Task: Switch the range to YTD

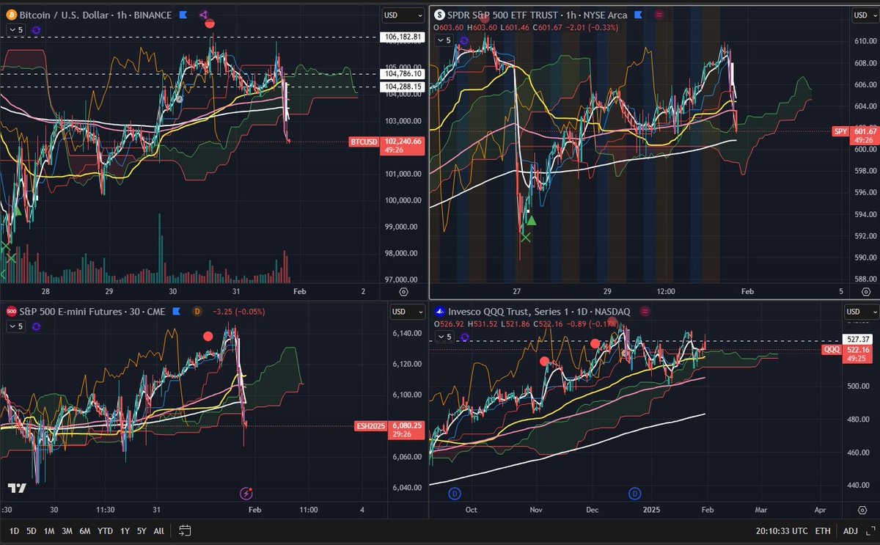Action: [105, 530]
